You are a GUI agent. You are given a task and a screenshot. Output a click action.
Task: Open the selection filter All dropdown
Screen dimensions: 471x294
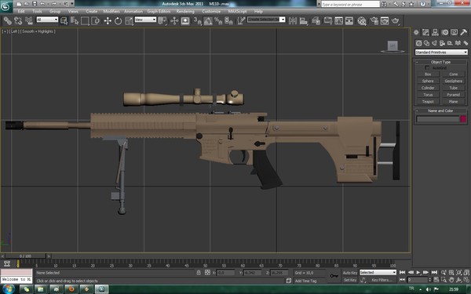coord(47,20)
